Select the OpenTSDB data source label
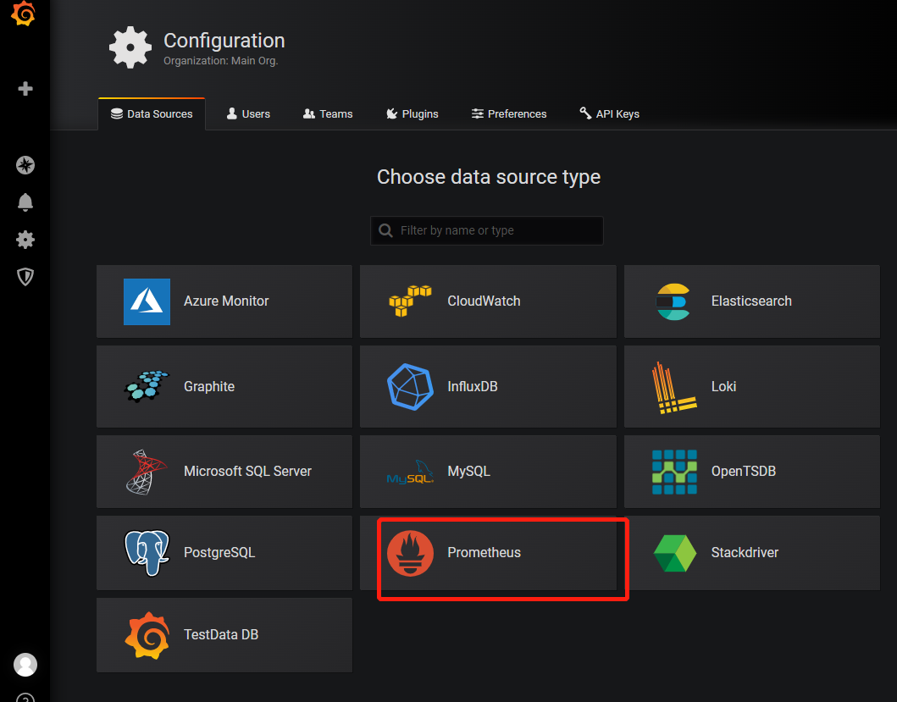 click(743, 471)
